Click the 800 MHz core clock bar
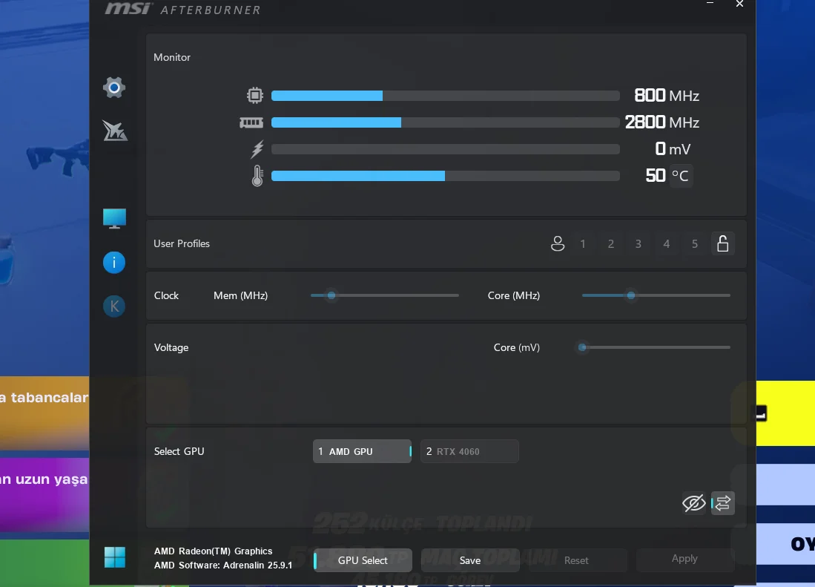 tap(446, 96)
